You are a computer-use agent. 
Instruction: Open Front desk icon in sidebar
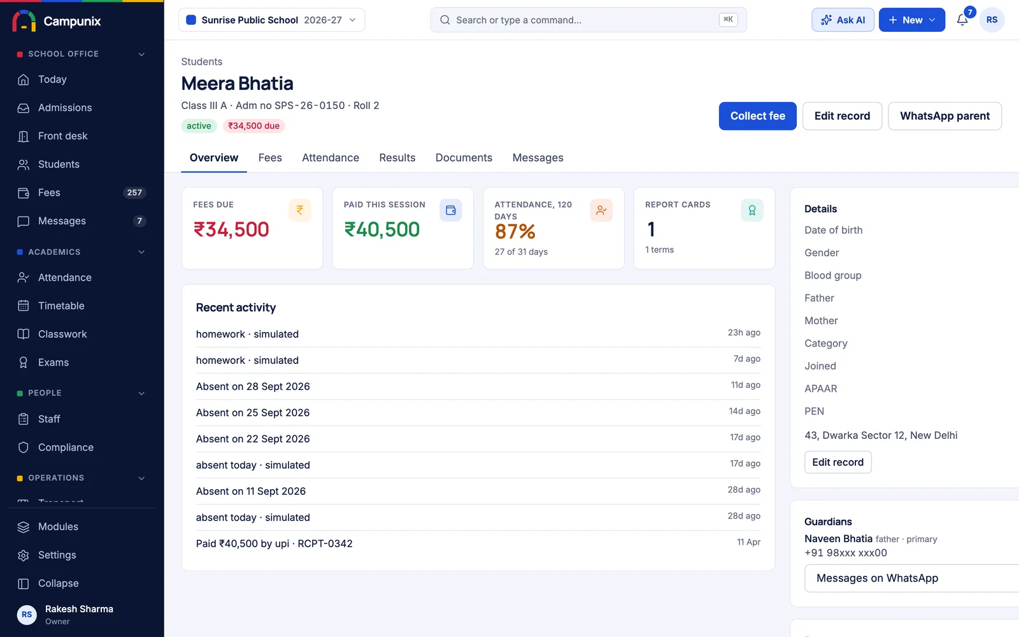click(x=24, y=136)
